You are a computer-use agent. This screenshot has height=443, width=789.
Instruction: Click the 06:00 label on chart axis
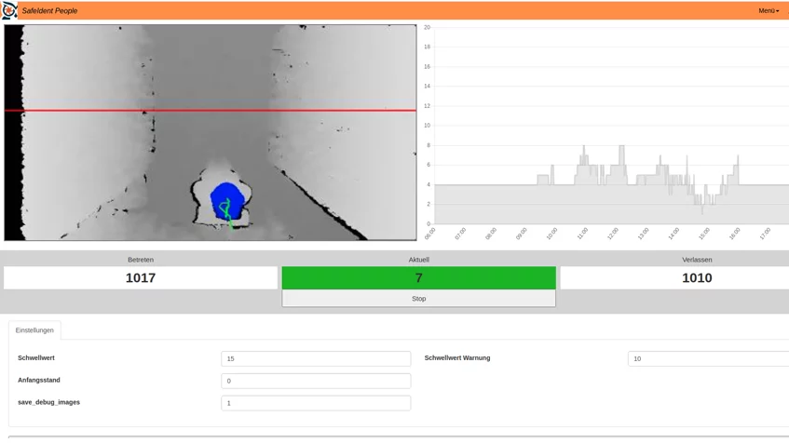coord(429,234)
